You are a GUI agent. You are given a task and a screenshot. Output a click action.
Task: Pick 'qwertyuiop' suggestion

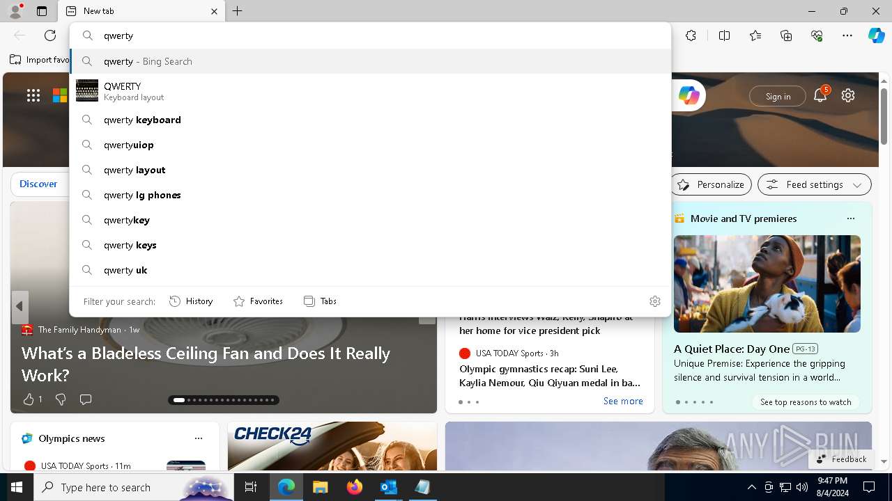tap(370, 145)
